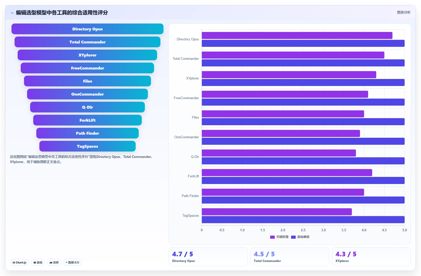Screen dimensions: 421x276
Task: Click the blue Files 落地难度 bar
Action: tap(303, 122)
